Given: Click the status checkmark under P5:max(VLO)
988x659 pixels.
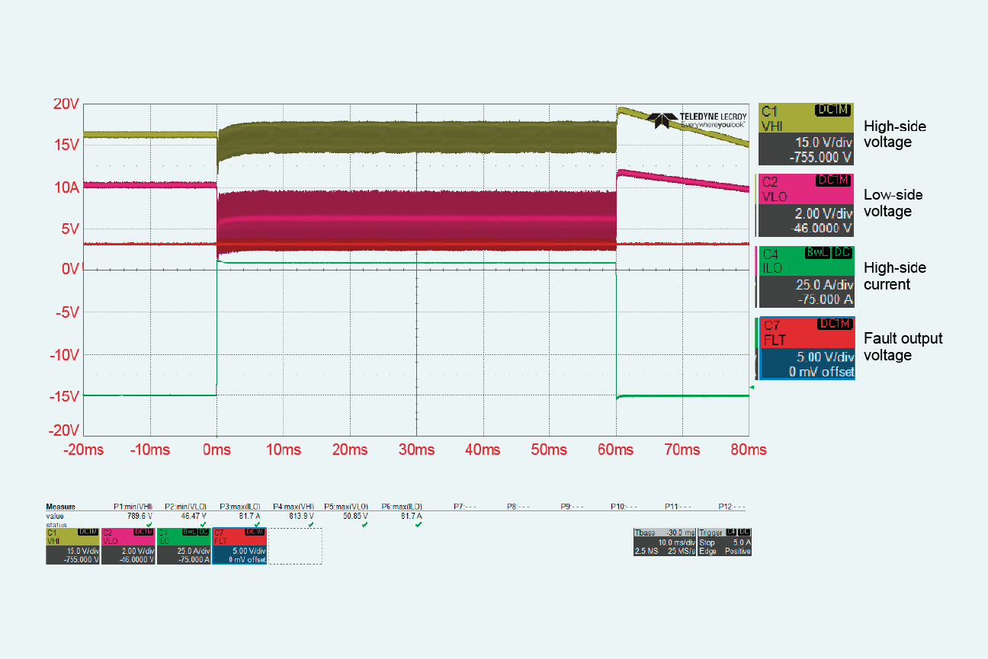Looking at the screenshot, I should [x=364, y=525].
